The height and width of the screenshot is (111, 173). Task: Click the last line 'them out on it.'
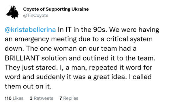tap(28, 86)
